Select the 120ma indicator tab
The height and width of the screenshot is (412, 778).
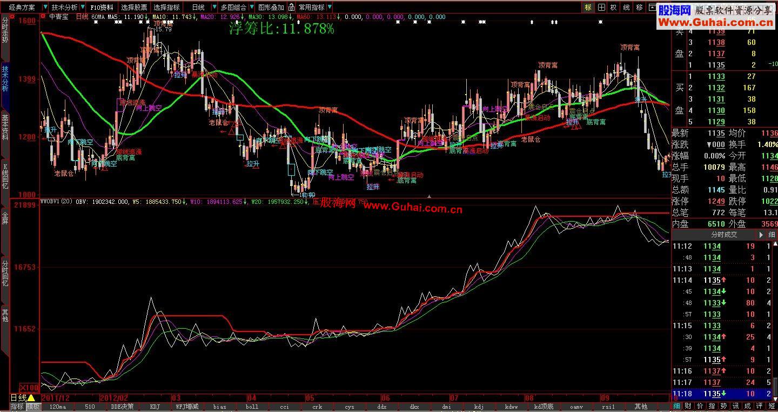click(x=57, y=407)
